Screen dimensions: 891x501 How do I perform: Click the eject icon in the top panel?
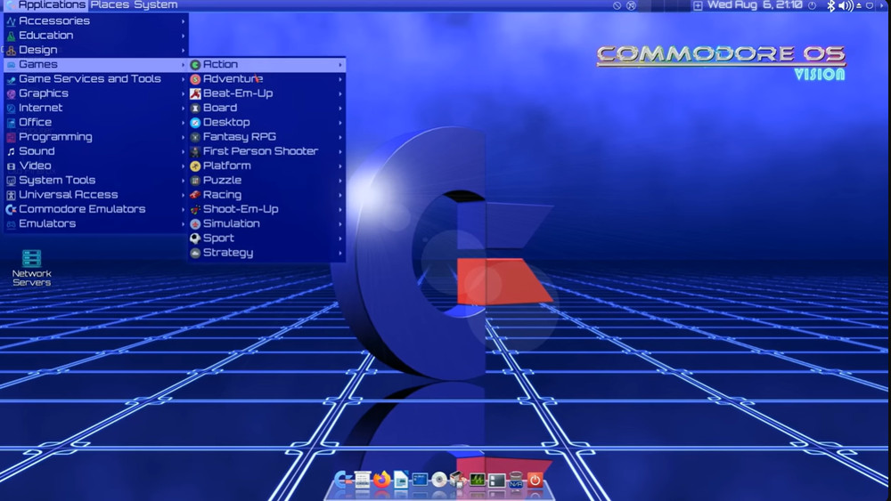pos(859,5)
